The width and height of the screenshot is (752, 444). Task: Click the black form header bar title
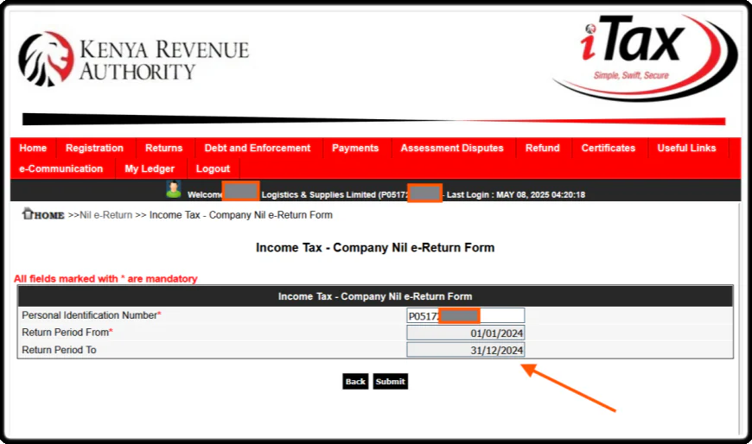(x=375, y=296)
